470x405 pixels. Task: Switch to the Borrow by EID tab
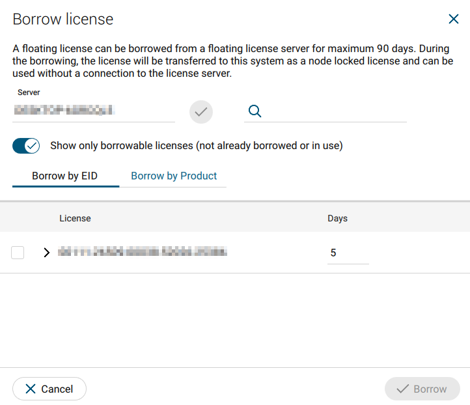(65, 176)
